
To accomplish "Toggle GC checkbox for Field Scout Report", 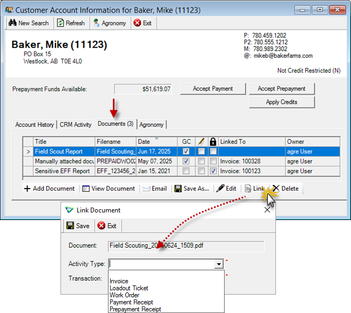I will [x=186, y=151].
